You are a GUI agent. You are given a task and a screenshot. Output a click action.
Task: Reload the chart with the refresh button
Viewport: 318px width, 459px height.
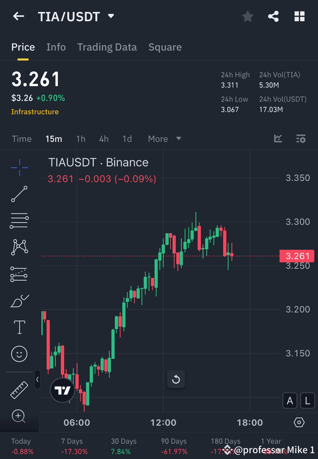[x=176, y=379]
